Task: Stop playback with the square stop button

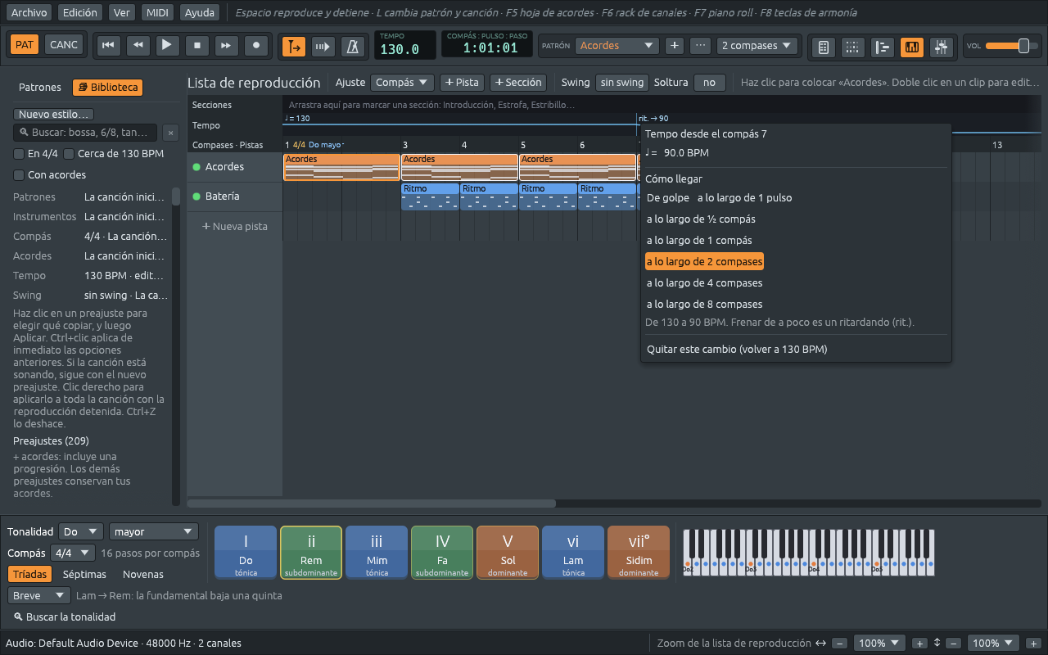Action: click(197, 46)
